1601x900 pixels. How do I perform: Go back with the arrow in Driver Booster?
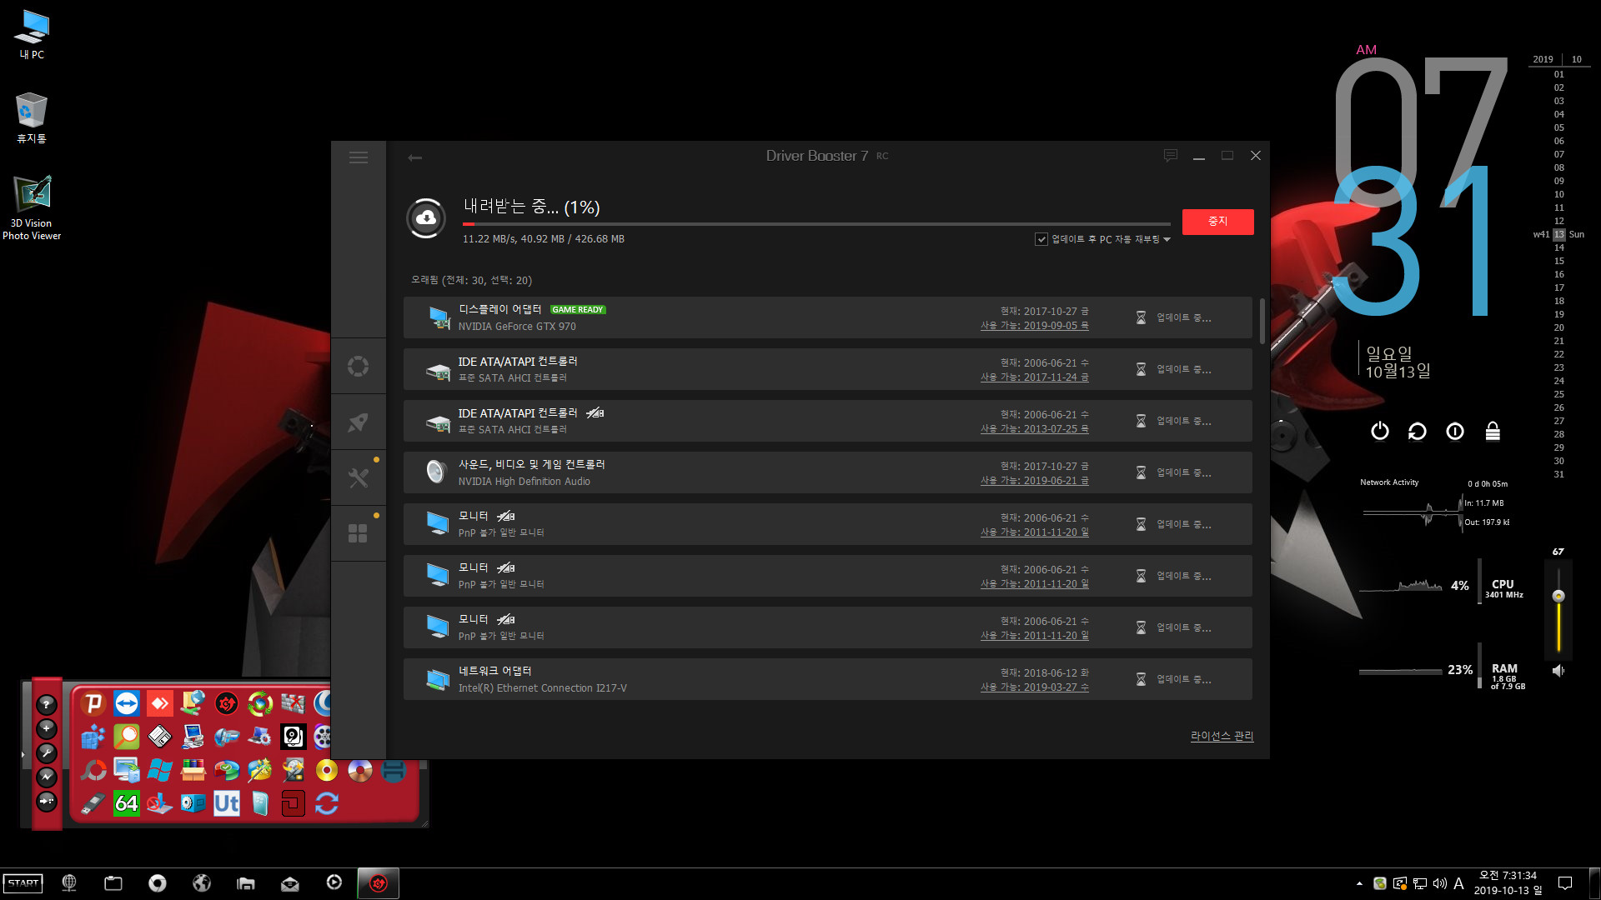tap(414, 157)
